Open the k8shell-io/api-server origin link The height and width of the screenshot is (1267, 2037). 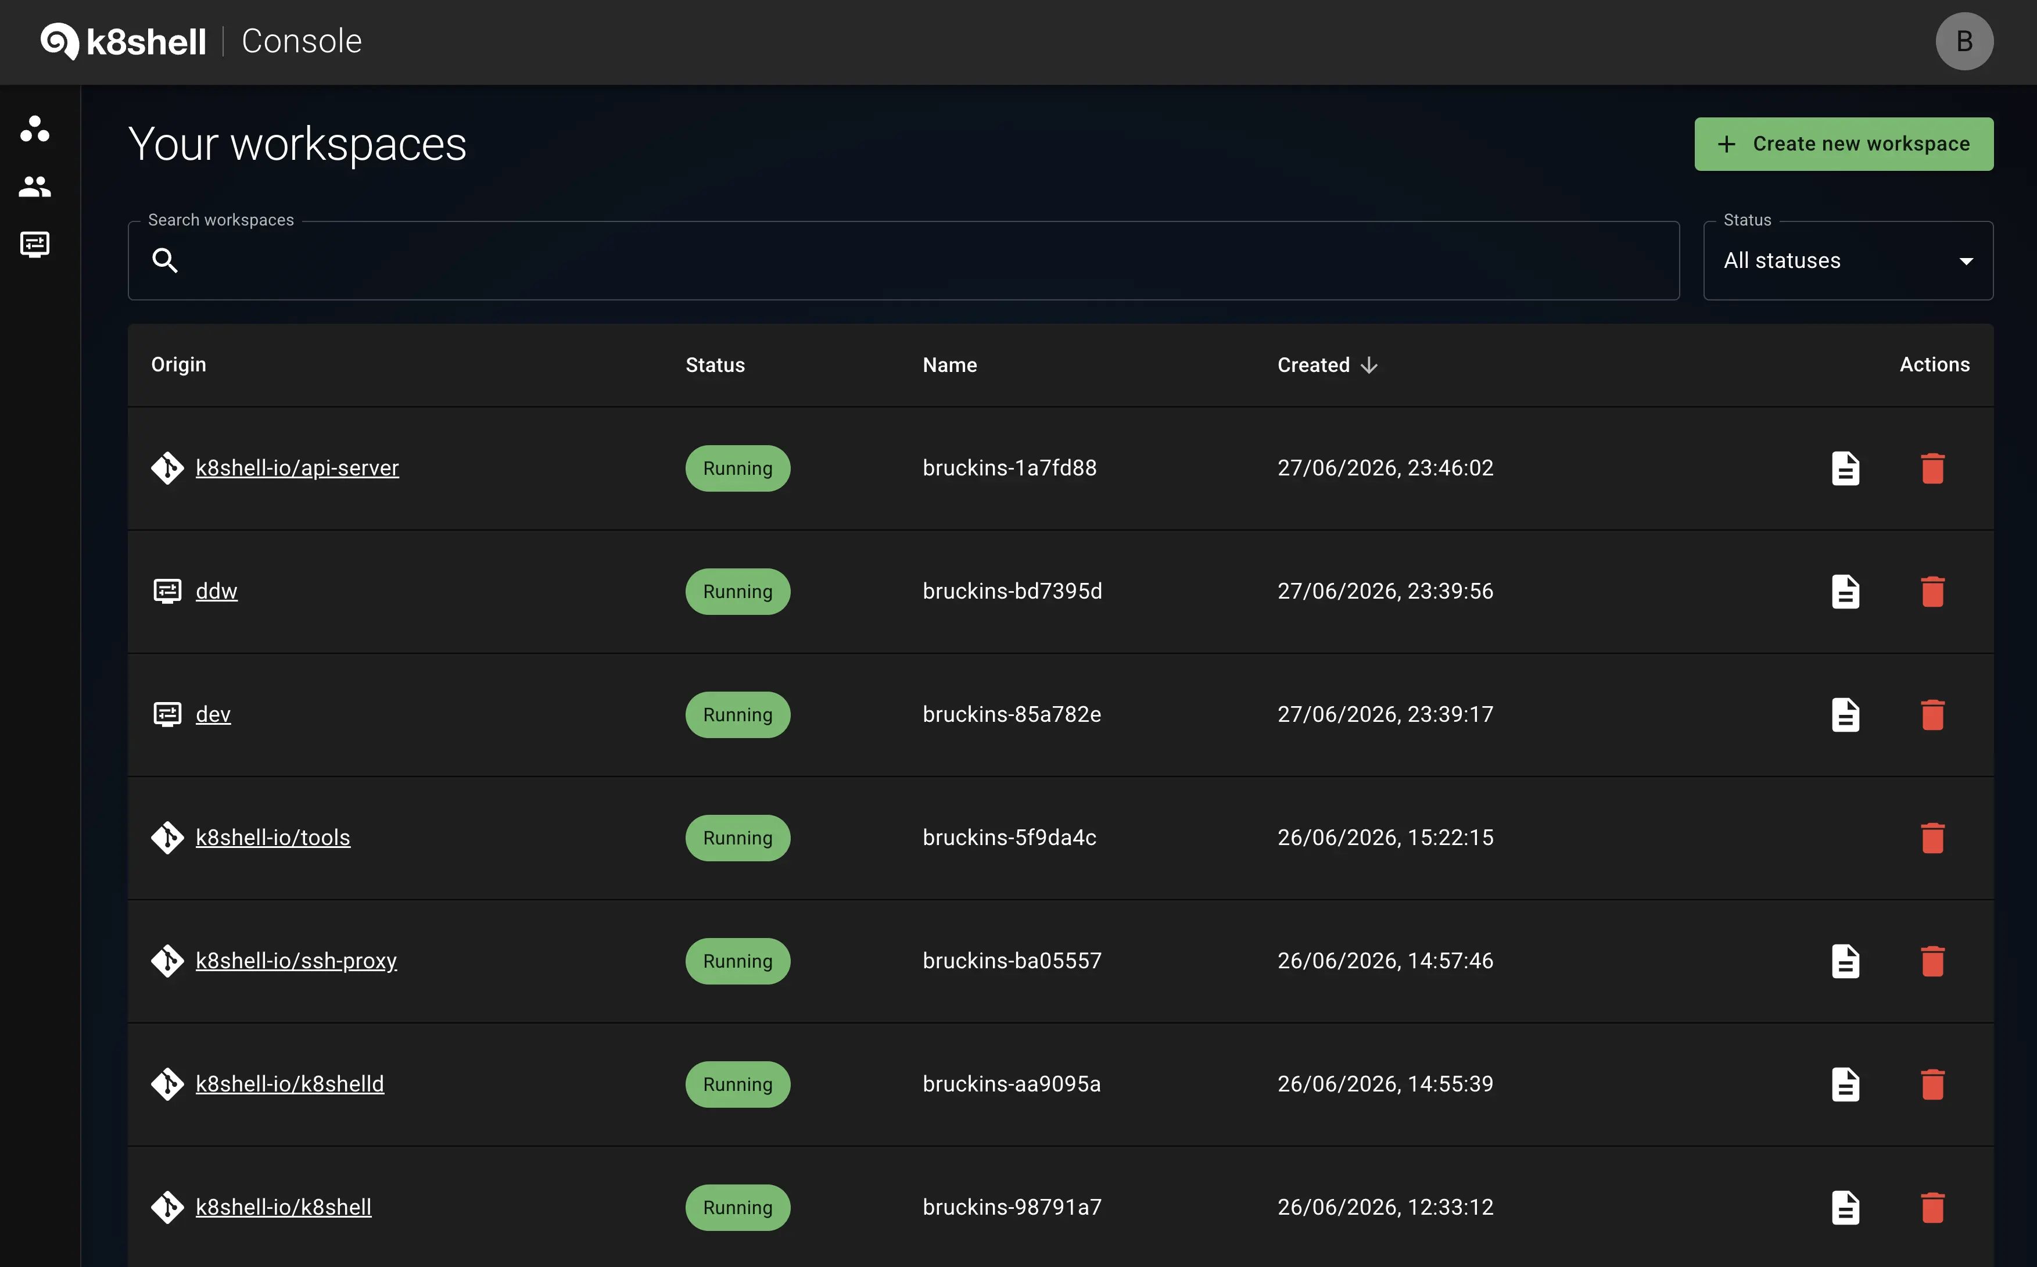point(297,468)
